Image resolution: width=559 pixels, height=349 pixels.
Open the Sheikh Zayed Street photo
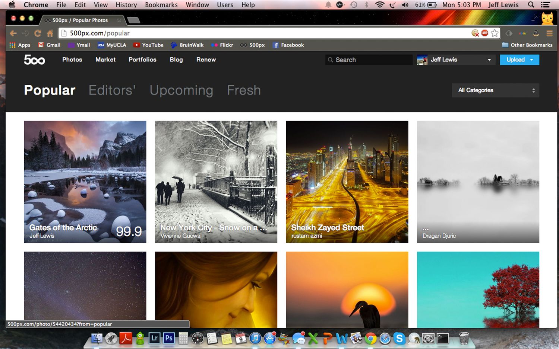pos(347,182)
